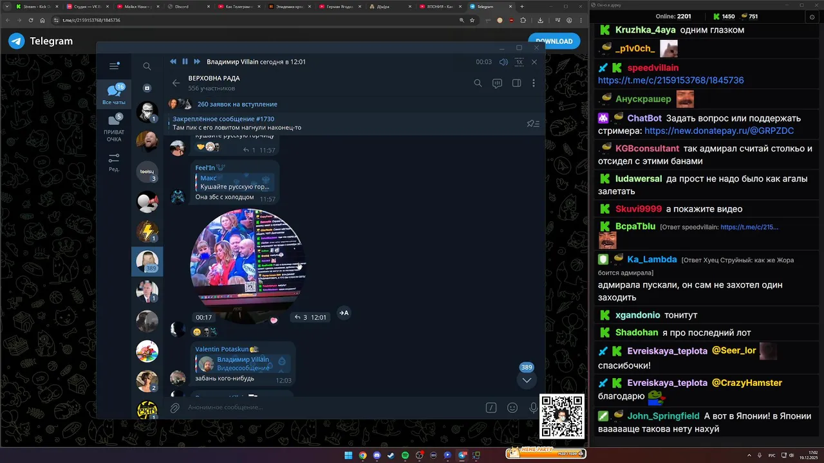The image size is (824, 463).
Task: Bookmark page with star icon
Action: (x=473, y=20)
